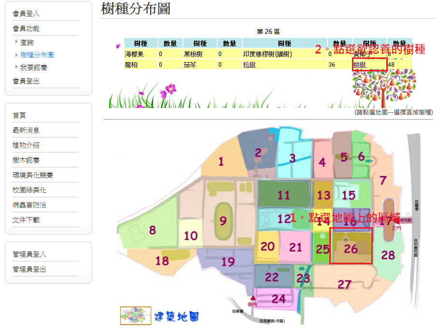436x329 pixels.
Task: Select zone 27 on the map
Action: [x=344, y=284]
